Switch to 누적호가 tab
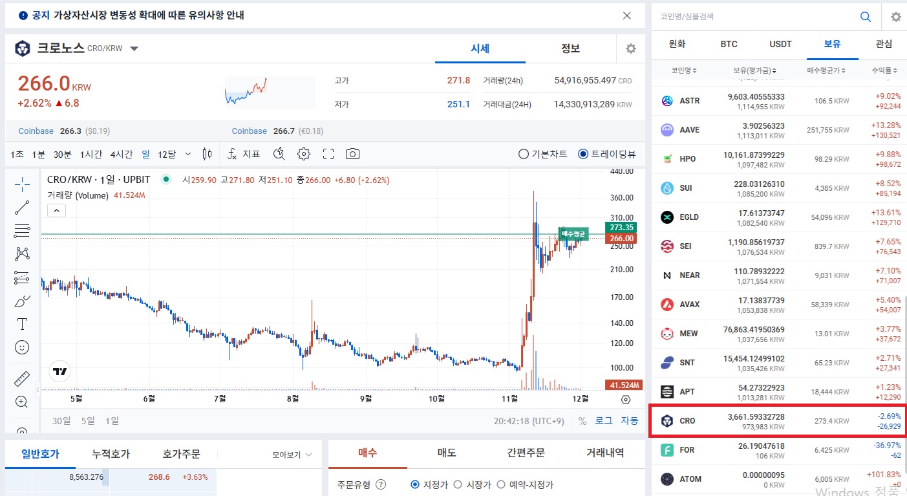Screen dimensions: 907x496 [111, 454]
